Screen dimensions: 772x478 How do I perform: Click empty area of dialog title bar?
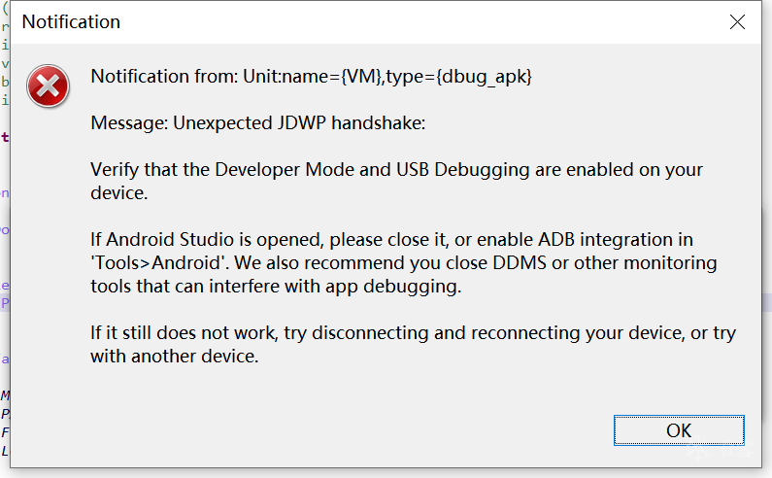[x=388, y=21]
